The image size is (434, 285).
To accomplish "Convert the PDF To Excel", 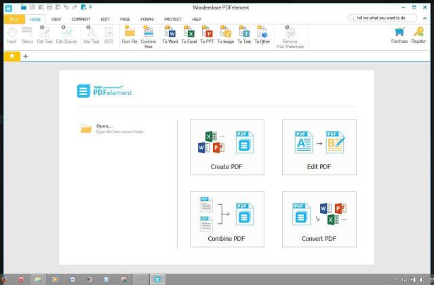I will pos(189,35).
